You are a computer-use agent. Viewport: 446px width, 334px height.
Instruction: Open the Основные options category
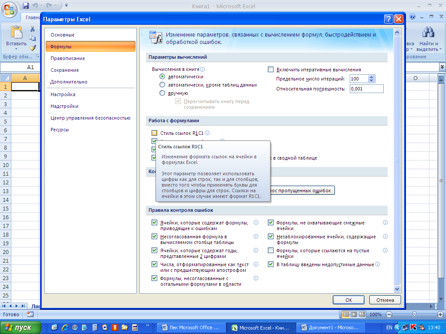pyautogui.click(x=91, y=35)
